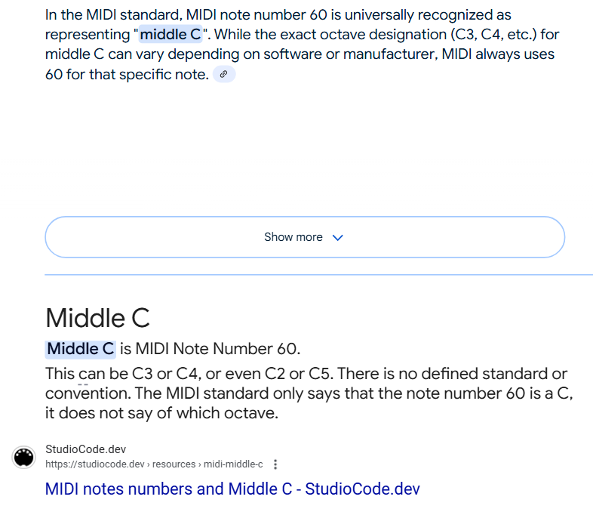Image resolution: width=593 pixels, height=512 pixels.
Task: Click "60 for that specific note." text
Action: [x=127, y=74]
